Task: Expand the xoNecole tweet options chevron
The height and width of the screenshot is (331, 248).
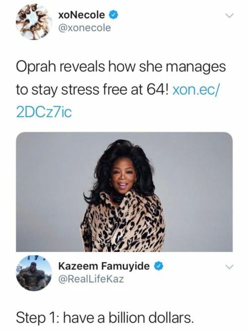Action: [x=229, y=15]
